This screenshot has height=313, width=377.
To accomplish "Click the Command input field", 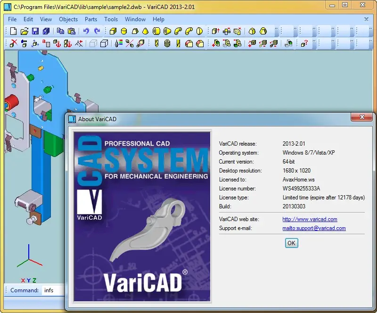I will pyautogui.click(x=53, y=290).
